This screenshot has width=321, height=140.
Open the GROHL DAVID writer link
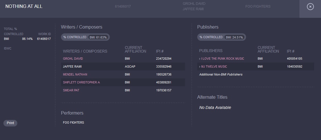73,59
